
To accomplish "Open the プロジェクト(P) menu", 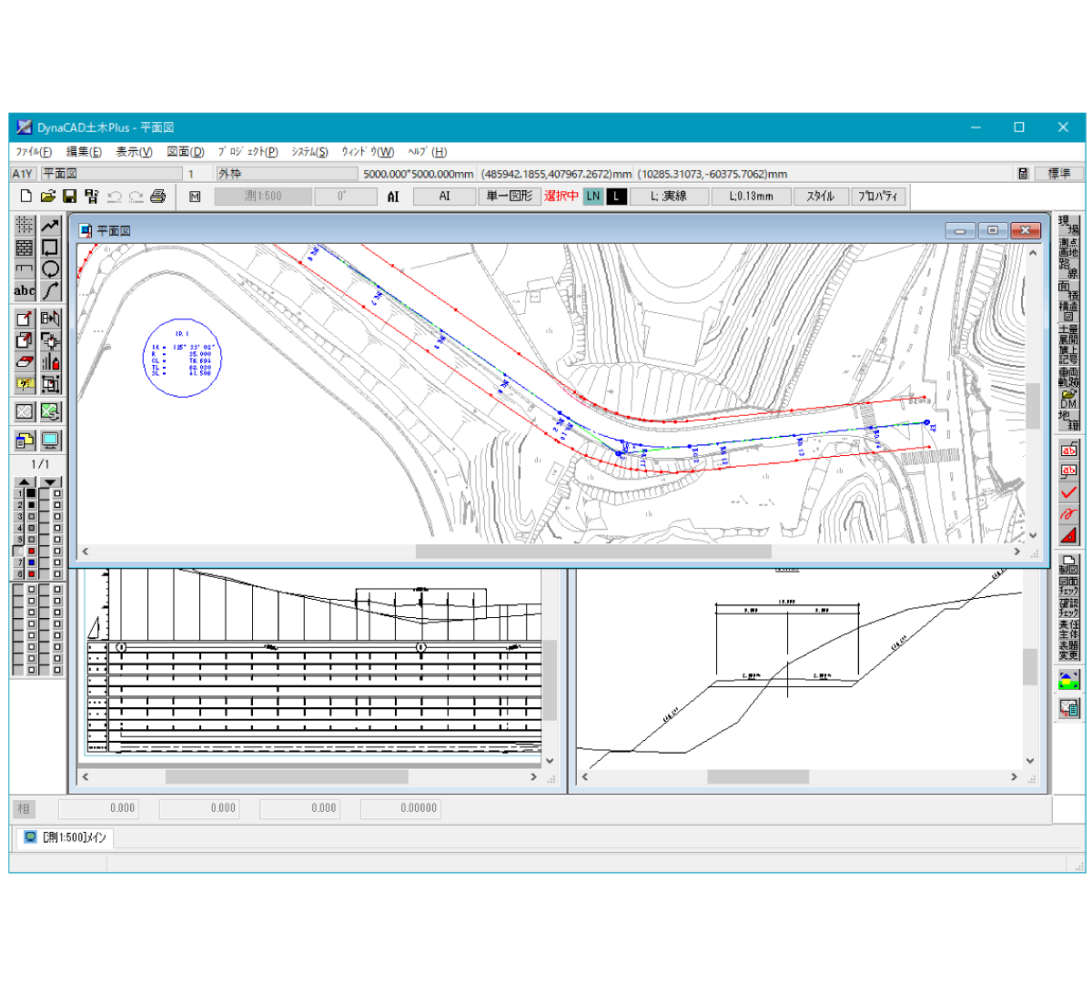I will coord(248,152).
